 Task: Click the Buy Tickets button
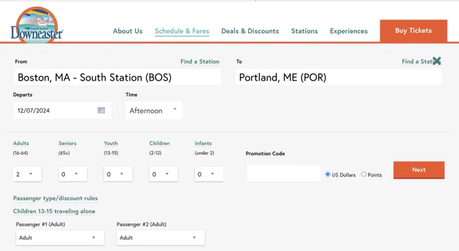point(413,31)
